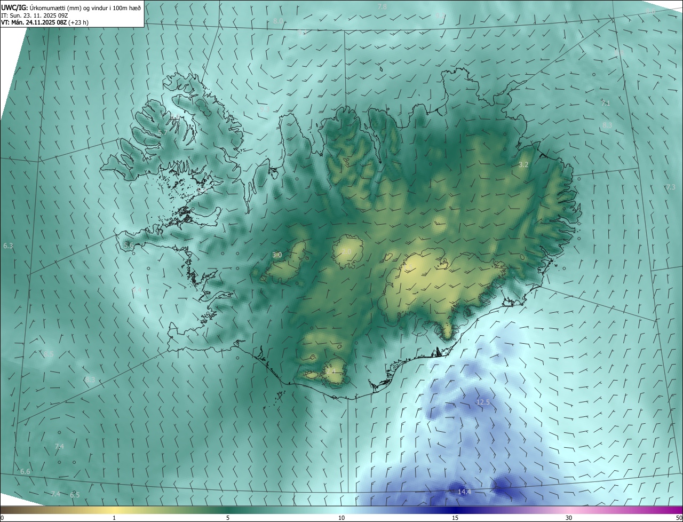Click the colorbar label '50'
Viewport: 683px width, 522px height.
point(679,518)
